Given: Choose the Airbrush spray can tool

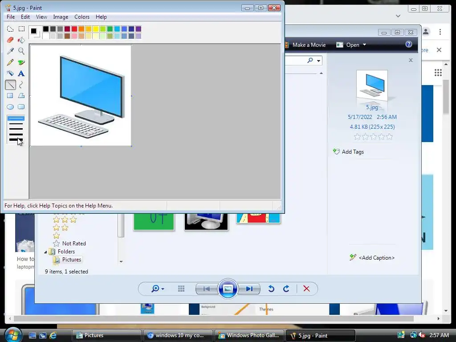Looking at the screenshot, I should (10, 73).
